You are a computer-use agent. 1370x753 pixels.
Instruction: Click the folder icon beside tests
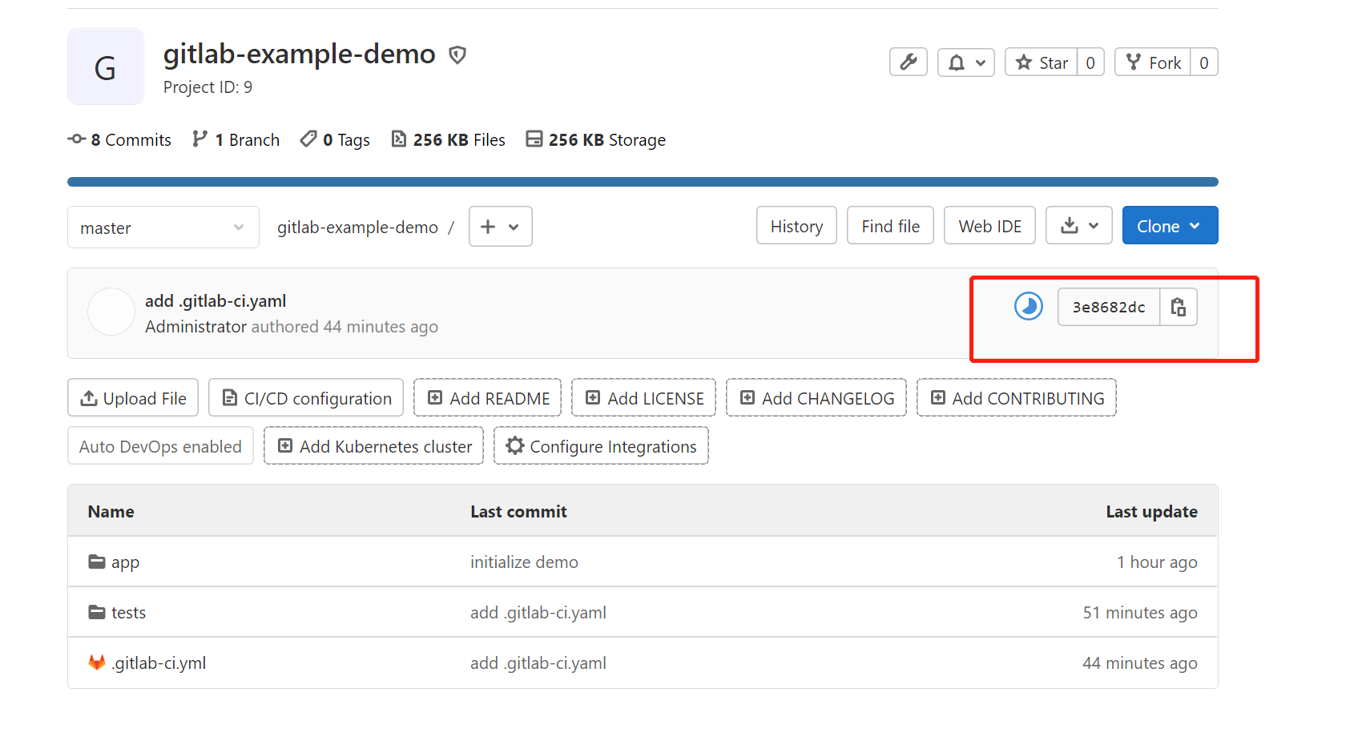[x=97, y=612]
